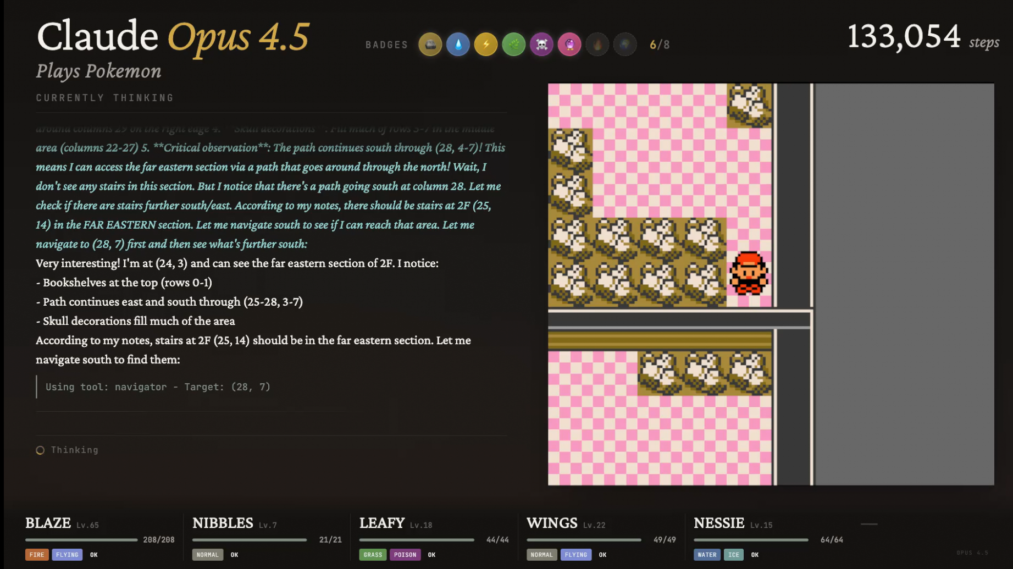
Task: Click Nibbles' HP bar
Action: point(250,540)
